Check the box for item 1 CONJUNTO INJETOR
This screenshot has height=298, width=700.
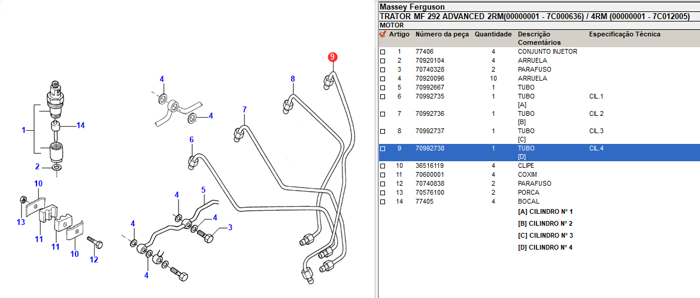[383, 52]
